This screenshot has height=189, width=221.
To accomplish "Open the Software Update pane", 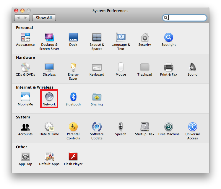I will coord(97,127).
